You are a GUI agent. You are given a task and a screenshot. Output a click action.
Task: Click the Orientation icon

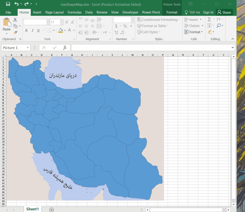pos(95,33)
